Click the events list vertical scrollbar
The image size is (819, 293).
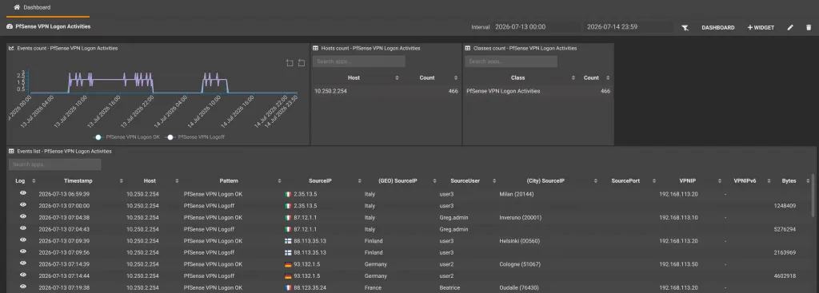tap(813, 196)
